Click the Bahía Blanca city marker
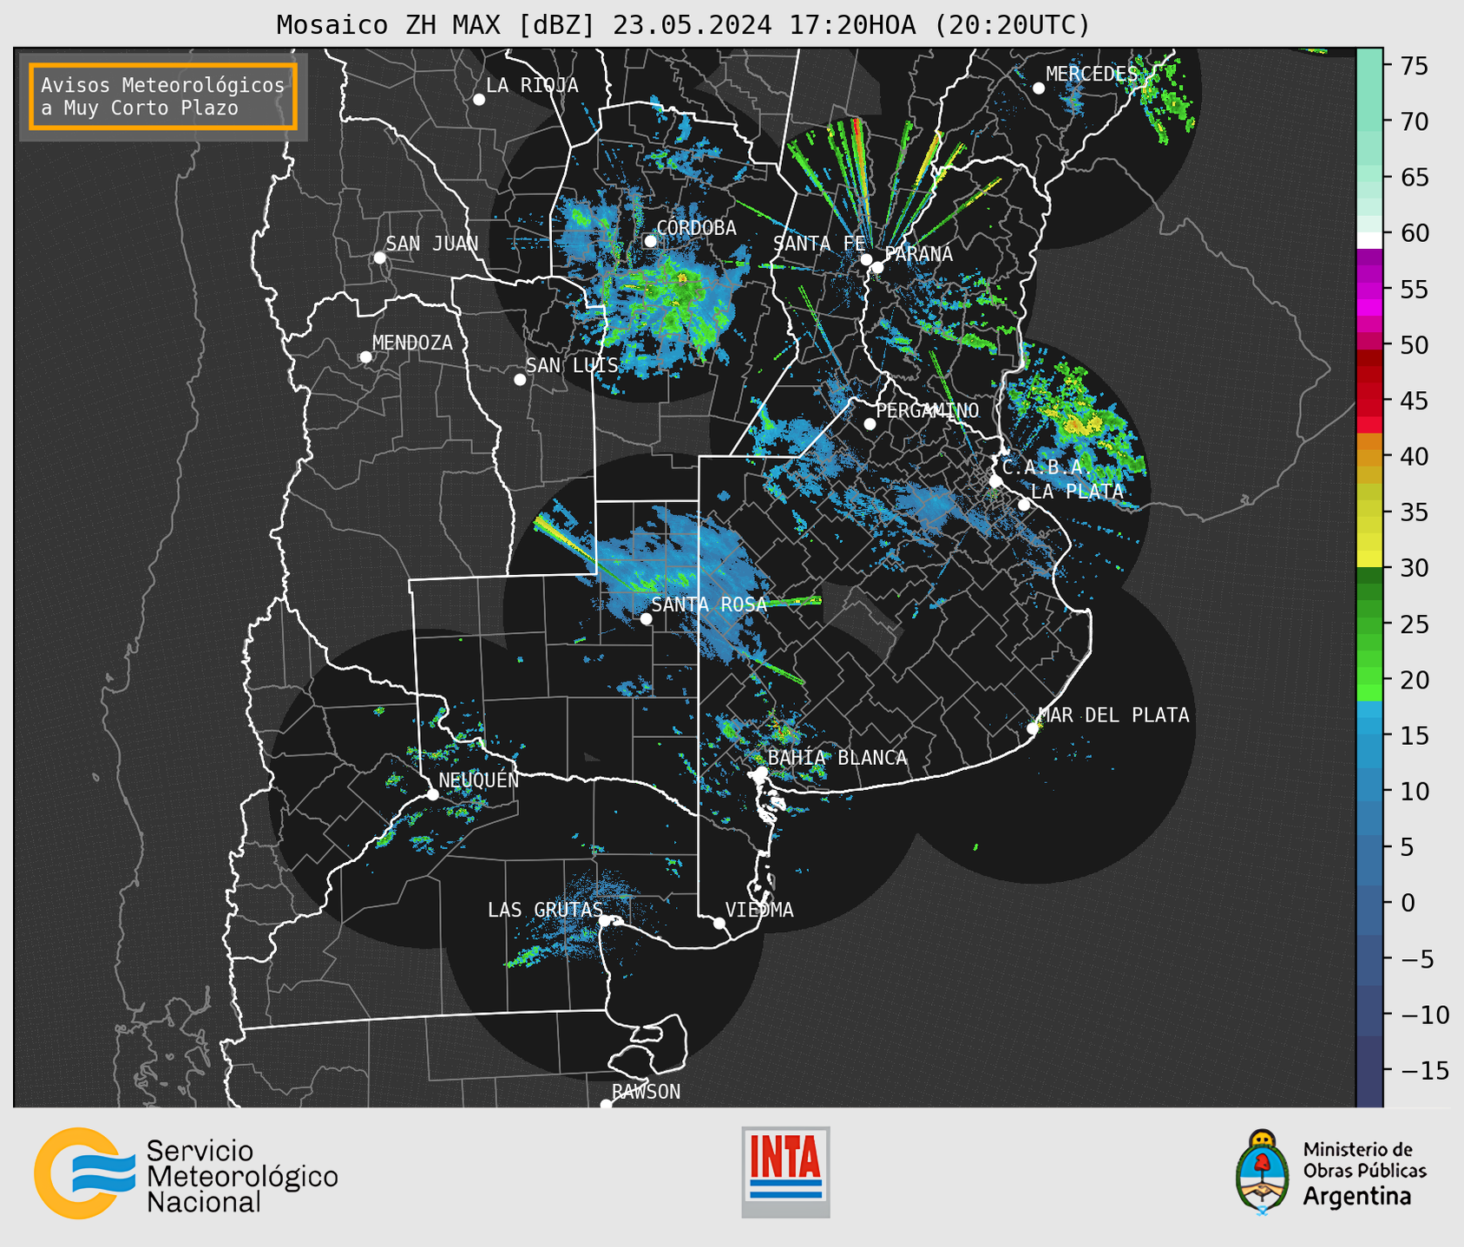Screen dimensions: 1464x1247 (x=761, y=772)
